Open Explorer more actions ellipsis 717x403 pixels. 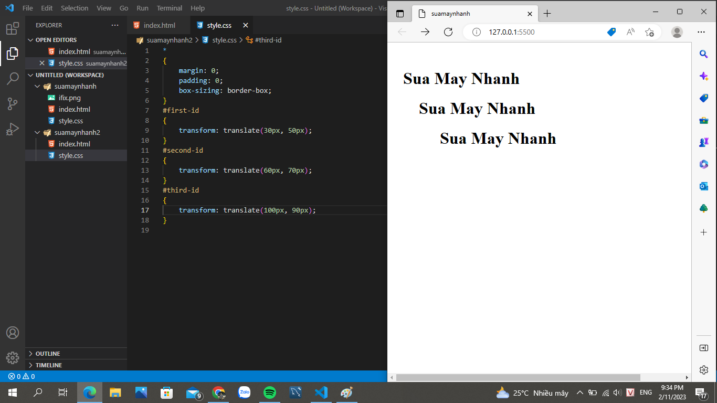pos(115,25)
